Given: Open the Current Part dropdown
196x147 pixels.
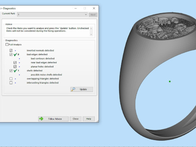Looking at the screenshot, I should 52,15.
